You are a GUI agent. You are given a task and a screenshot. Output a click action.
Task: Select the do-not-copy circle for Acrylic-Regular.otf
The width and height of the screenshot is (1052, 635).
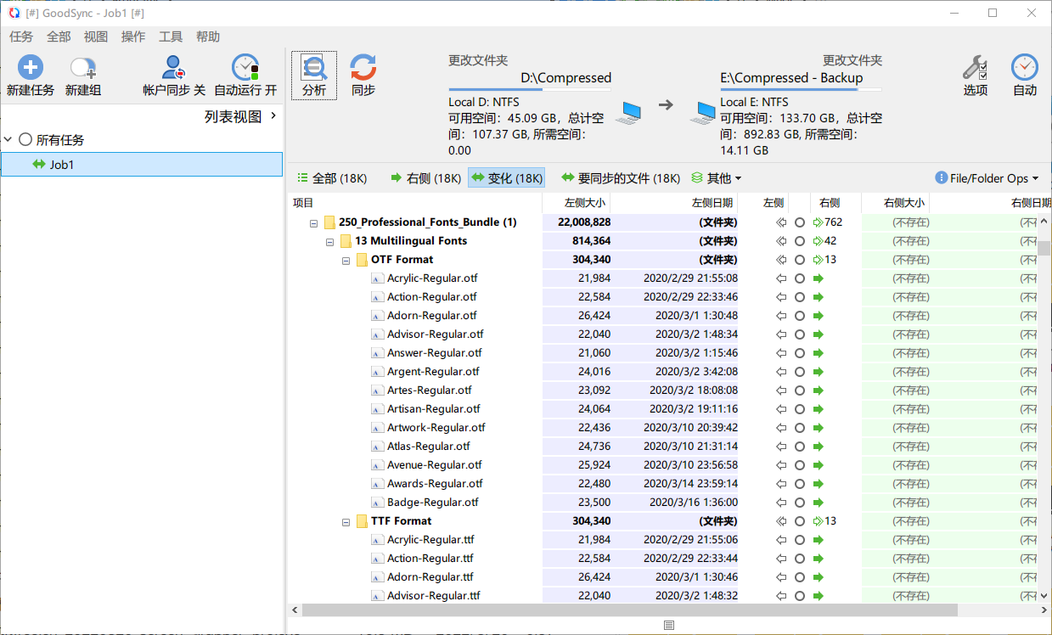800,278
